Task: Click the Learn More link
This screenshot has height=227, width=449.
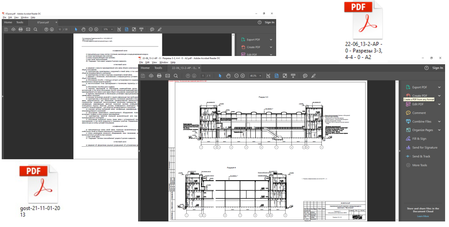Action: click(x=423, y=216)
